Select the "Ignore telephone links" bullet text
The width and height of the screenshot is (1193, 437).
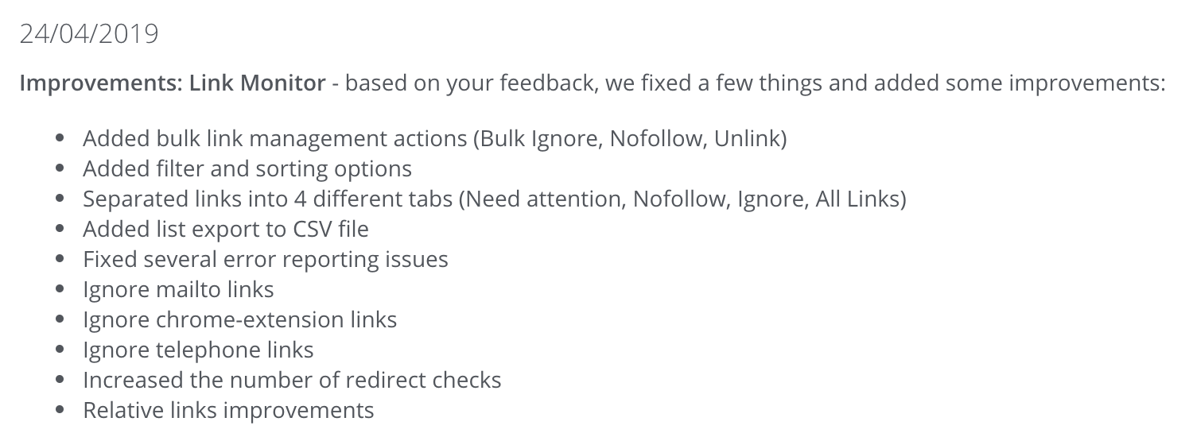(x=198, y=350)
